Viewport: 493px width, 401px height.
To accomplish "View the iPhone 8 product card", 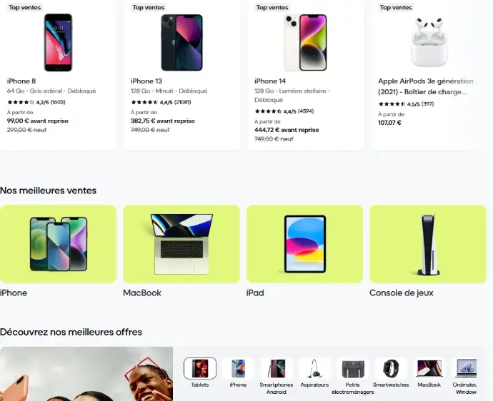I will point(58,74).
